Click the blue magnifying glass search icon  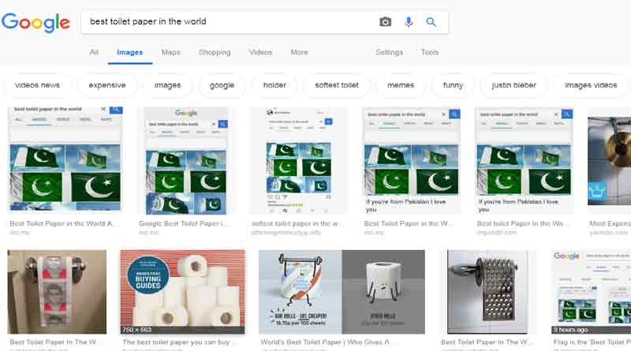point(431,22)
